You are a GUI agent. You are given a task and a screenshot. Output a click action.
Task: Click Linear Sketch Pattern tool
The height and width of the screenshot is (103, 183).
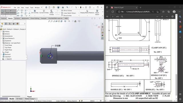pos(69,13)
